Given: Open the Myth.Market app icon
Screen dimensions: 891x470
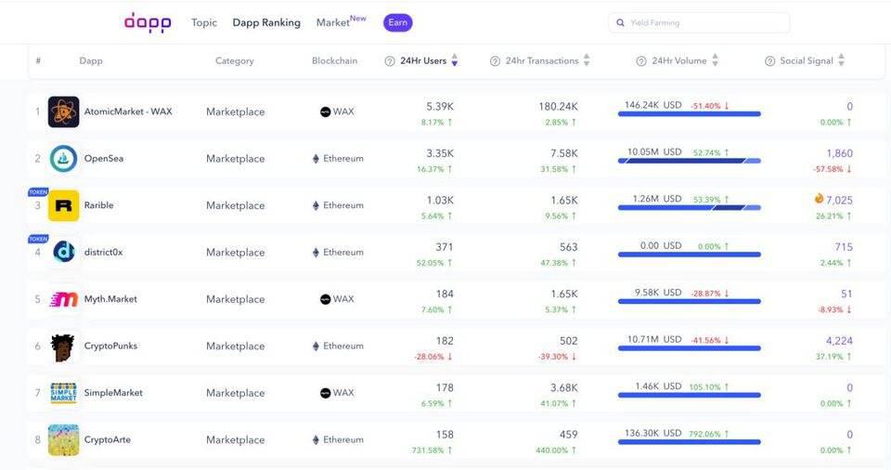Looking at the screenshot, I should point(64,299).
